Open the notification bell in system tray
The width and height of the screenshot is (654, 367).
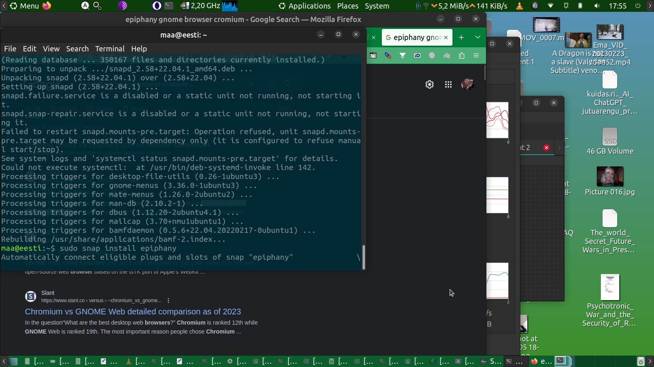tap(566, 6)
